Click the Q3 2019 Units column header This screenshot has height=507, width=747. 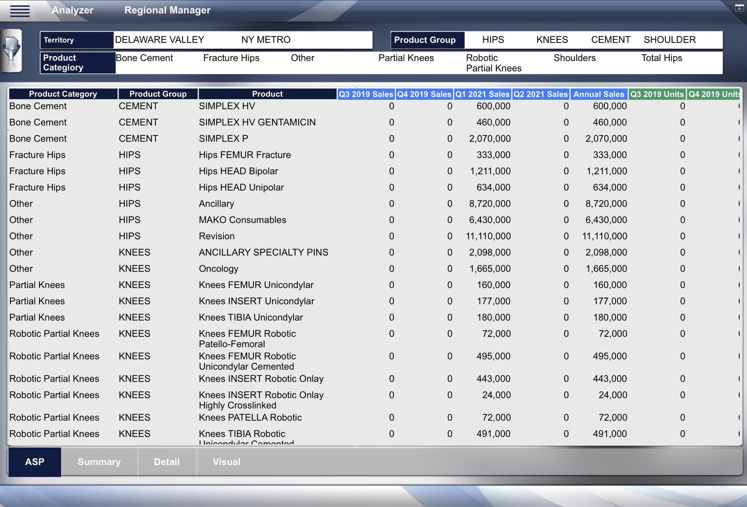657,94
